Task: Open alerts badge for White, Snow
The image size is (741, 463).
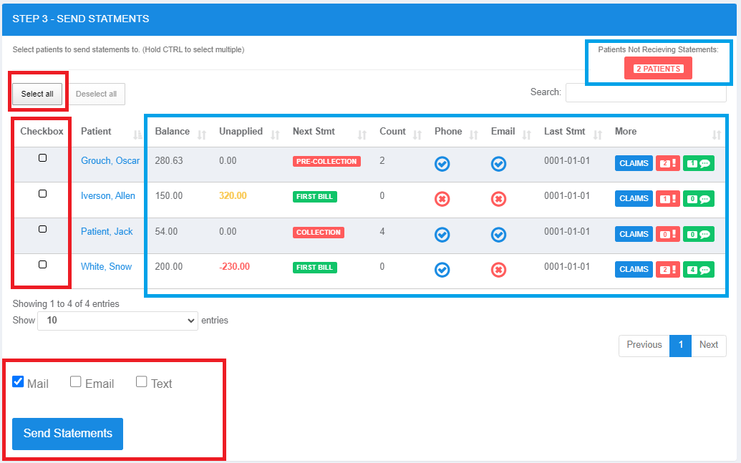Action: 668,269
